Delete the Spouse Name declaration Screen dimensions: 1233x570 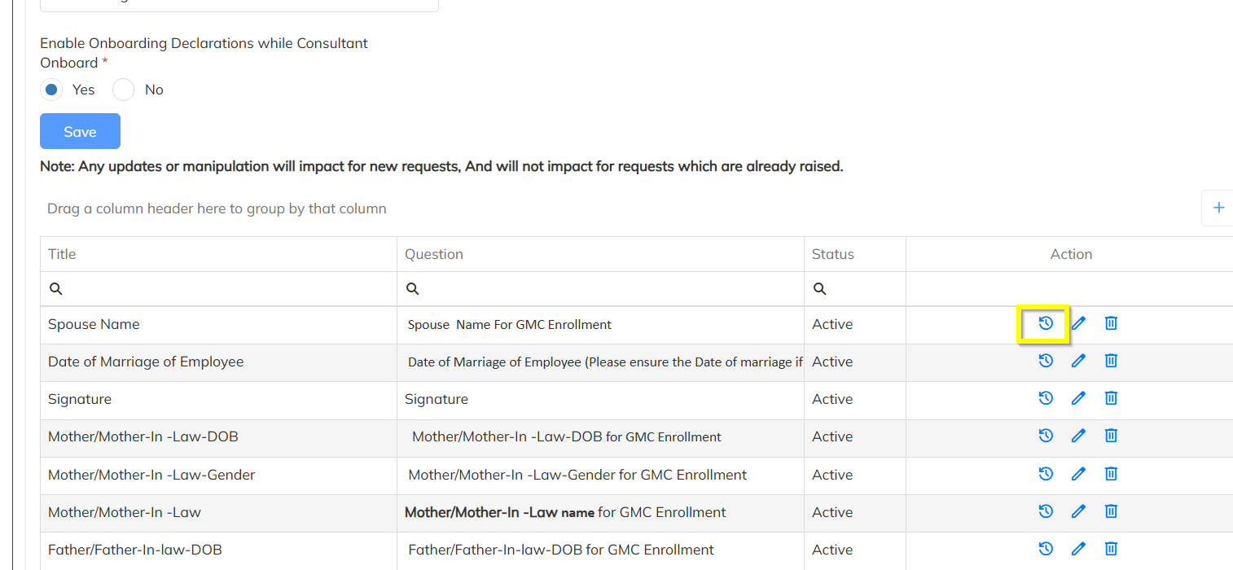(1111, 323)
